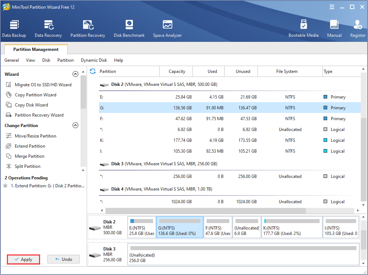Click the Copy Disk Wizard icon

point(8,105)
